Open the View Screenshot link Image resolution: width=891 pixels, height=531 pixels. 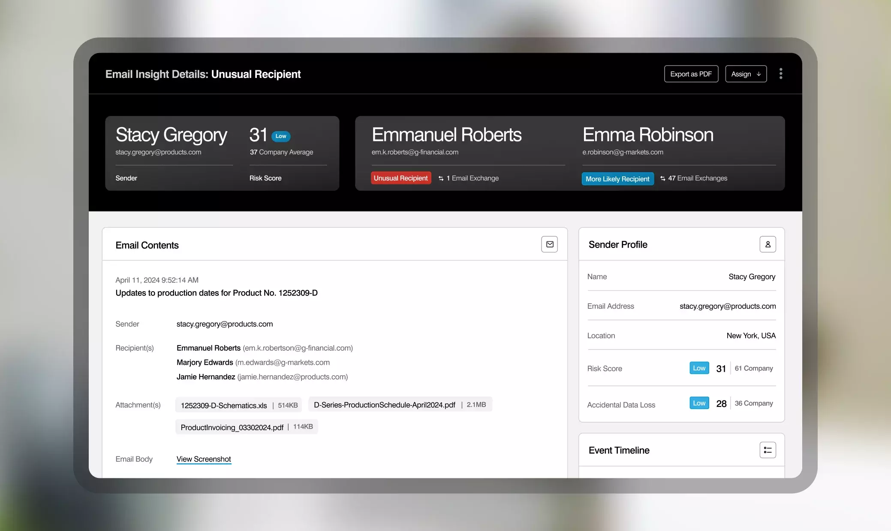[x=204, y=459]
